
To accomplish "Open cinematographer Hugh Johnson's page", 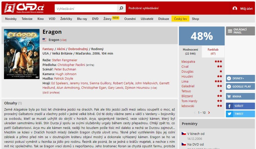I will (x=66, y=74).
